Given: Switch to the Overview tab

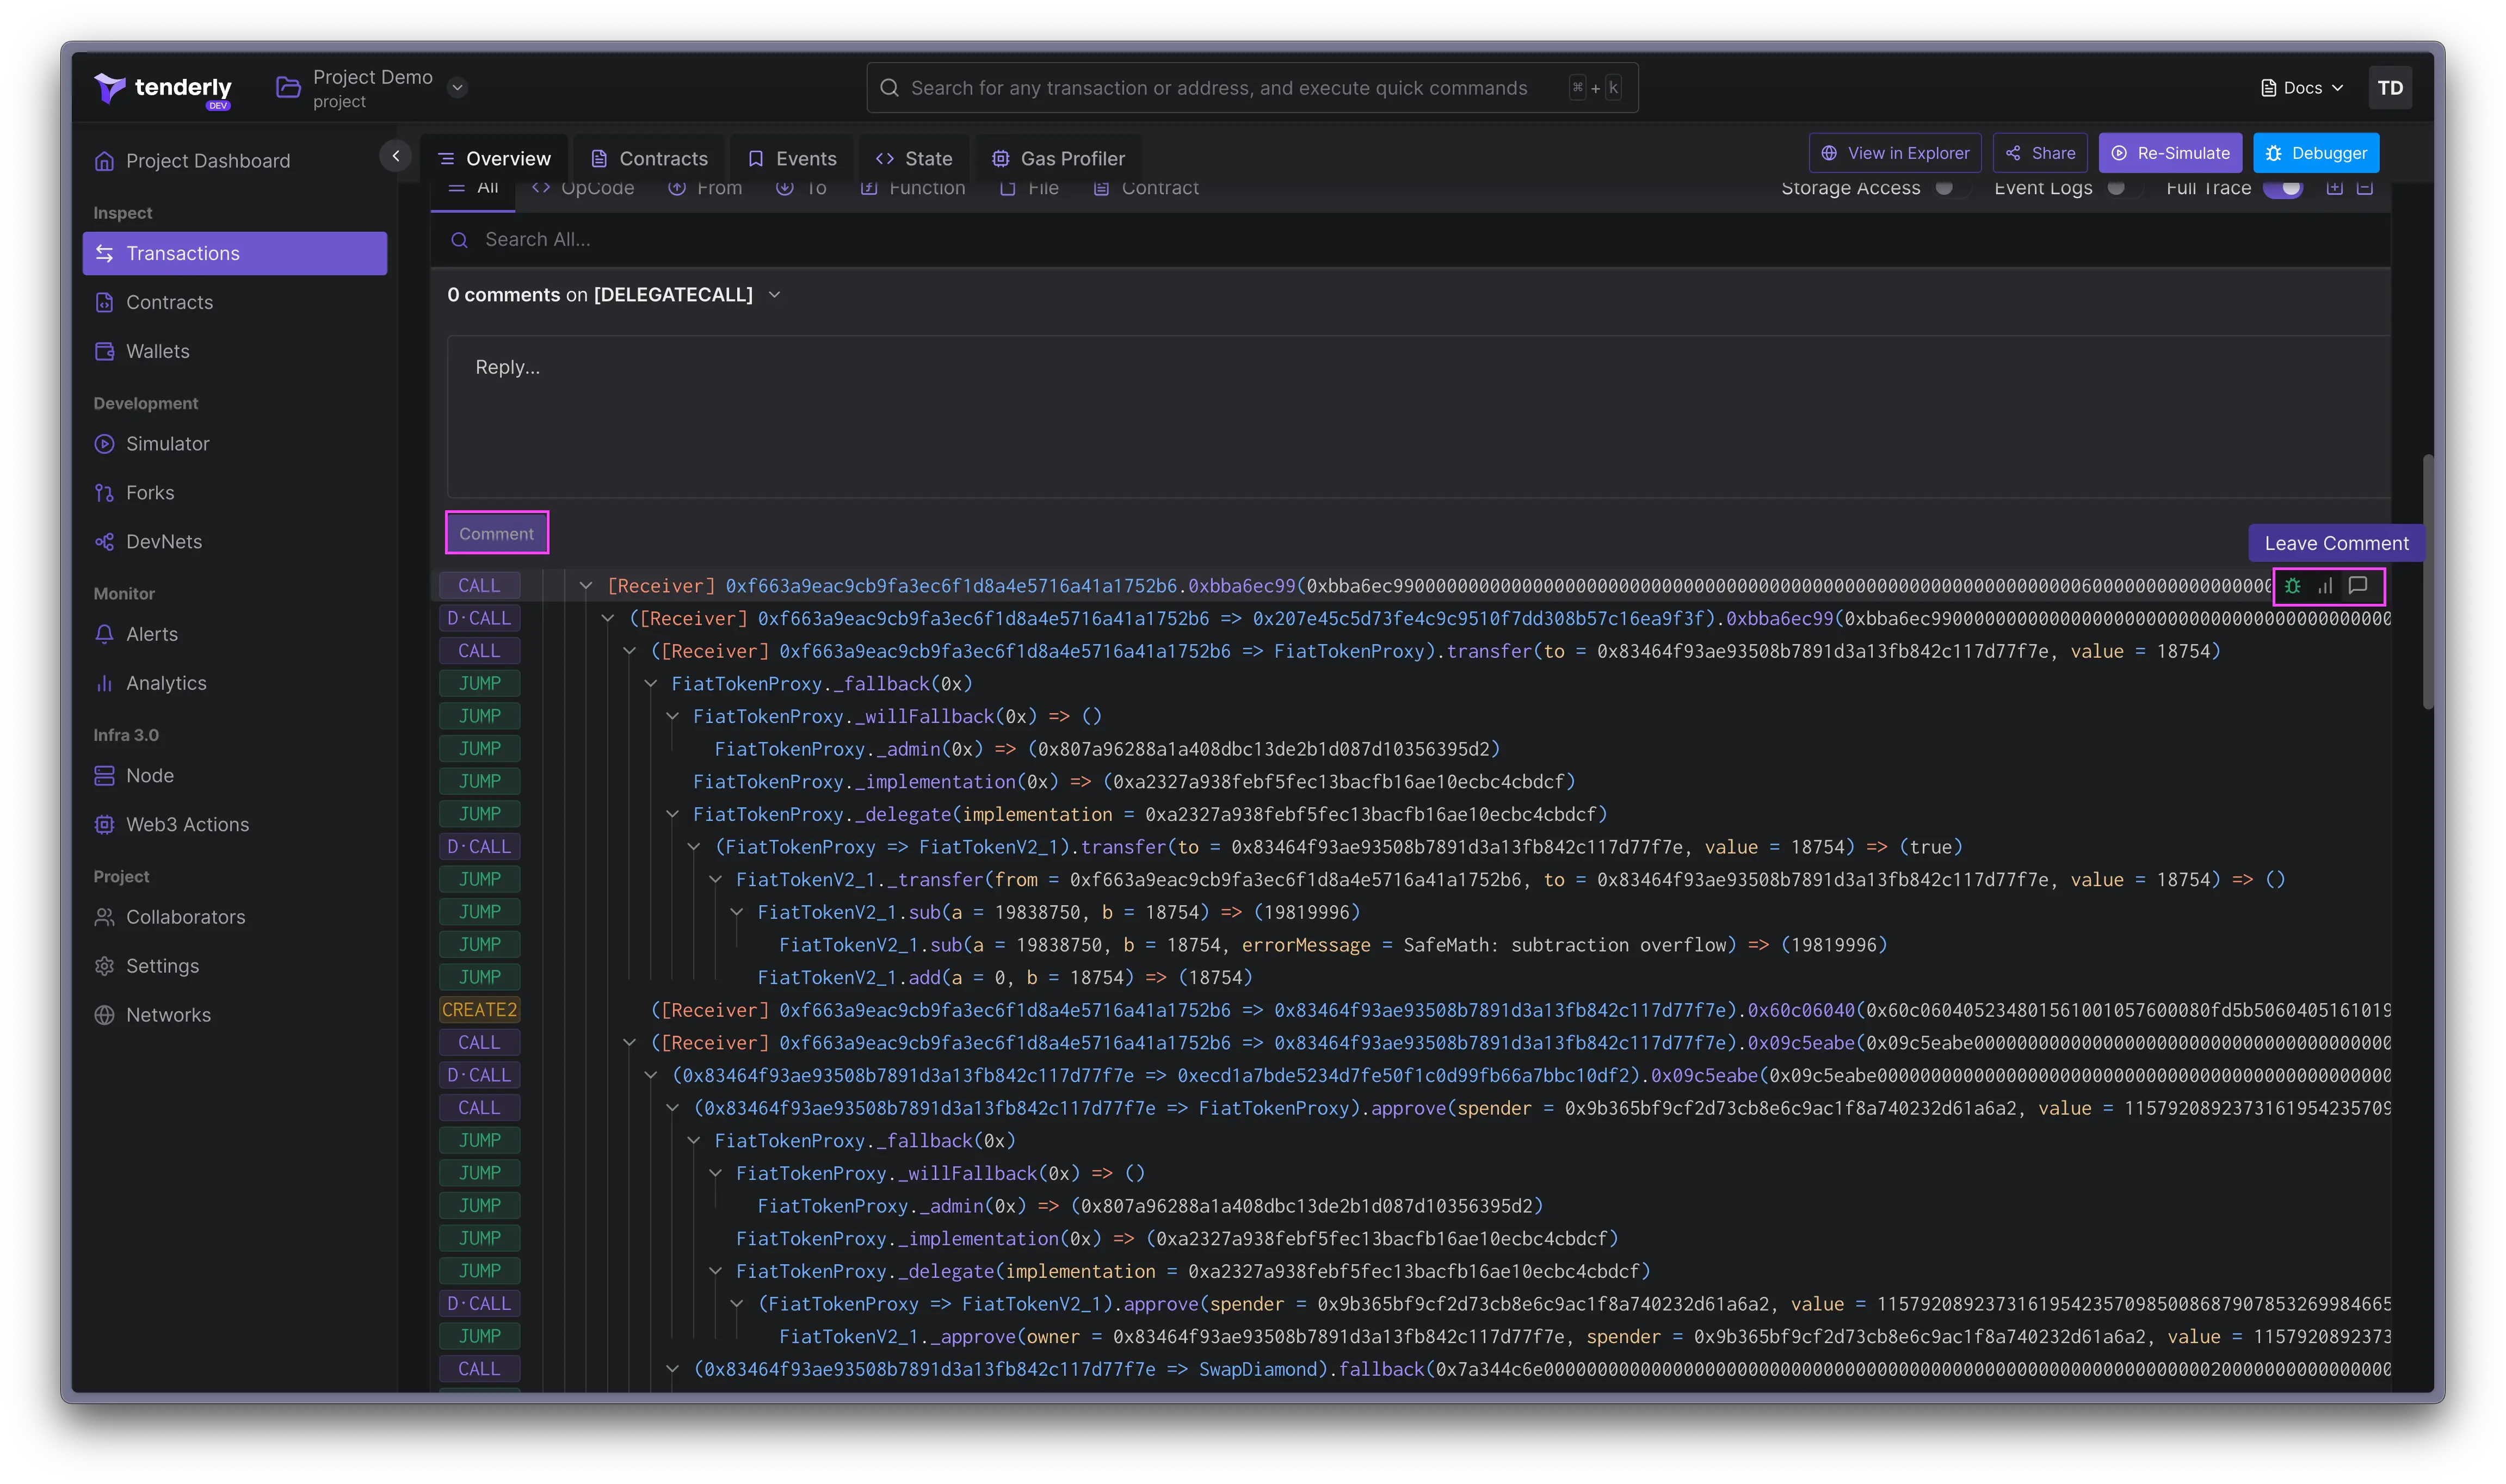Looking at the screenshot, I should point(494,158).
